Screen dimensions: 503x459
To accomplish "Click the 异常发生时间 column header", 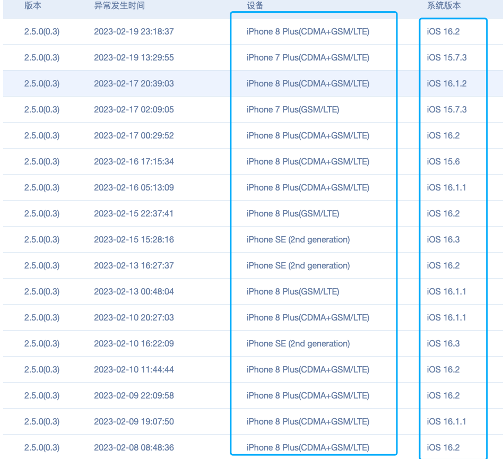I will [x=119, y=5].
